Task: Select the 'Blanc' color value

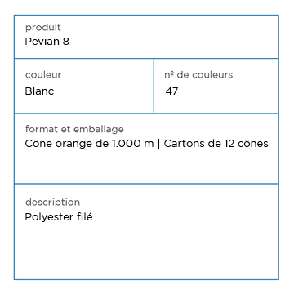Action: [x=39, y=91]
